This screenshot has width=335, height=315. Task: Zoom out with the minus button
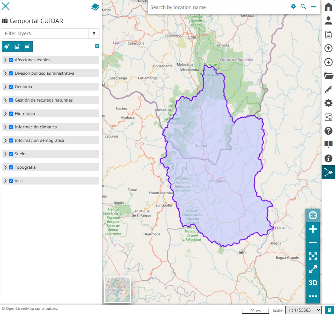tap(313, 243)
